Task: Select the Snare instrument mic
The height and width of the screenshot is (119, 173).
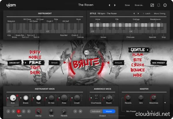Action: tap(26, 98)
